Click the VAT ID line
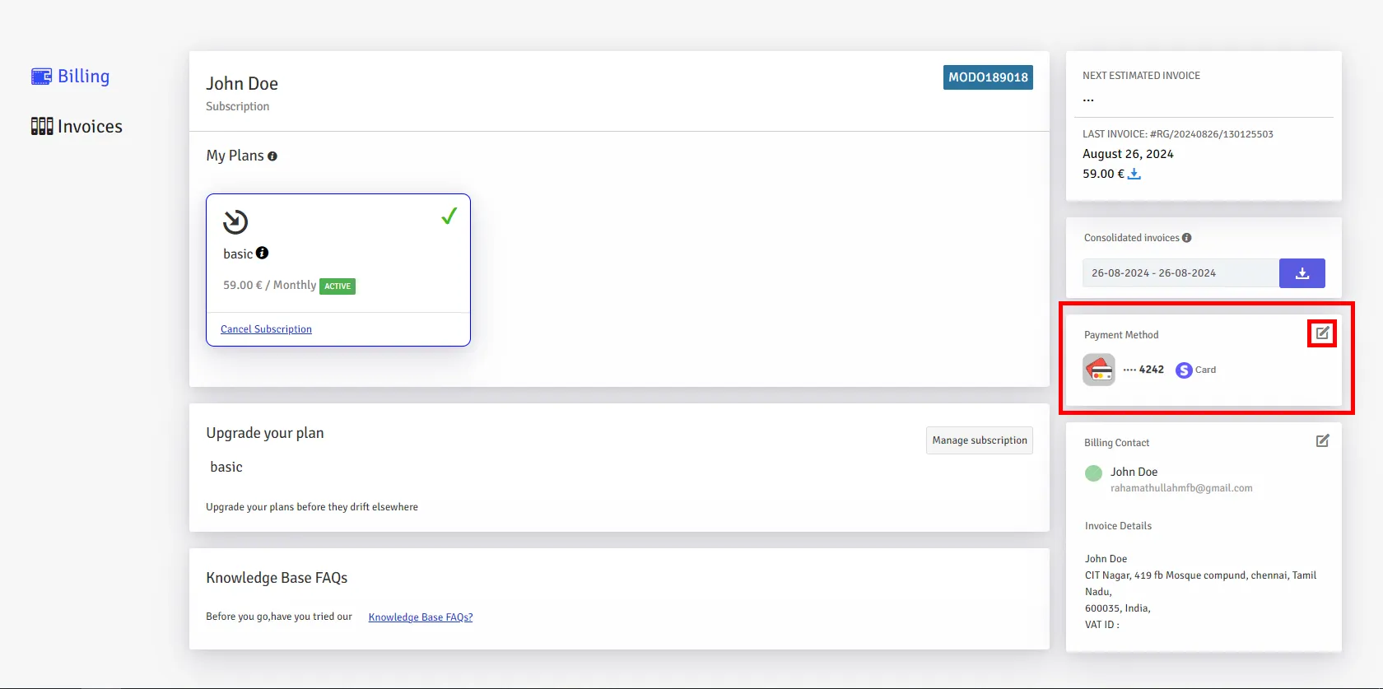Image resolution: width=1383 pixels, height=689 pixels. coord(1102,625)
